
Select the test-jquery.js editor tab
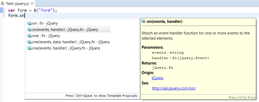pos(18,3)
